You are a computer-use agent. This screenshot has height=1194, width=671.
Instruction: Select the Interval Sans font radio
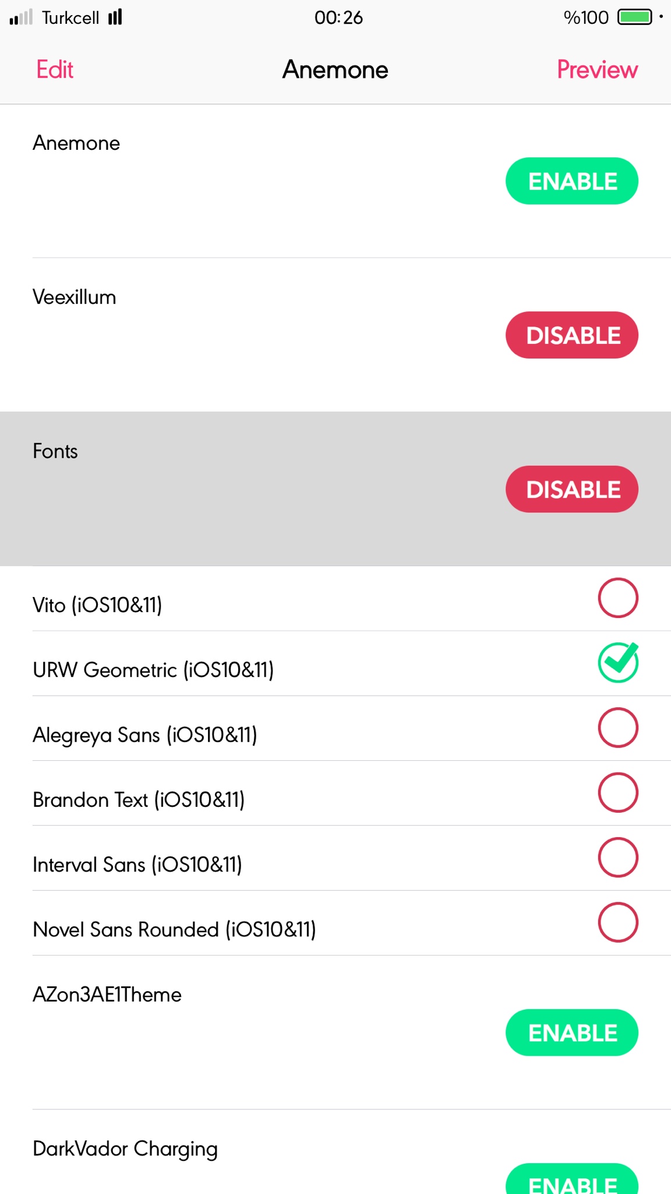618,858
